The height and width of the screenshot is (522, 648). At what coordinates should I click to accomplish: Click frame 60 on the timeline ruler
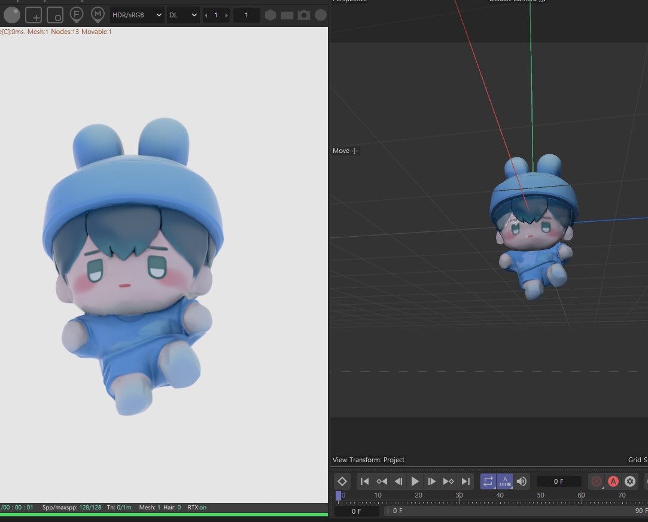pos(581,495)
